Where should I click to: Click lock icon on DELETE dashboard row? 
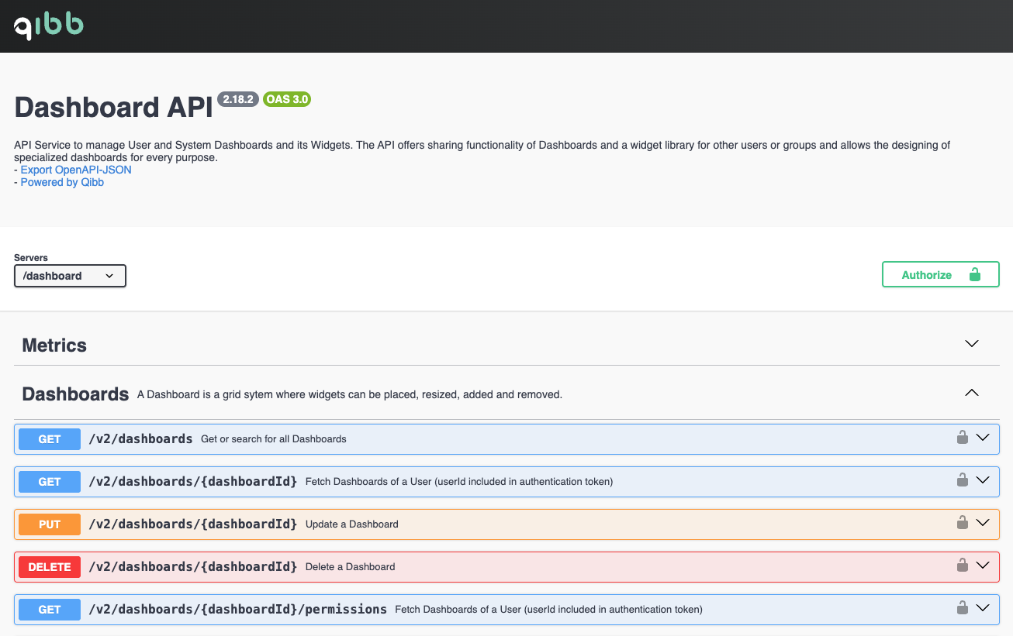(962, 566)
